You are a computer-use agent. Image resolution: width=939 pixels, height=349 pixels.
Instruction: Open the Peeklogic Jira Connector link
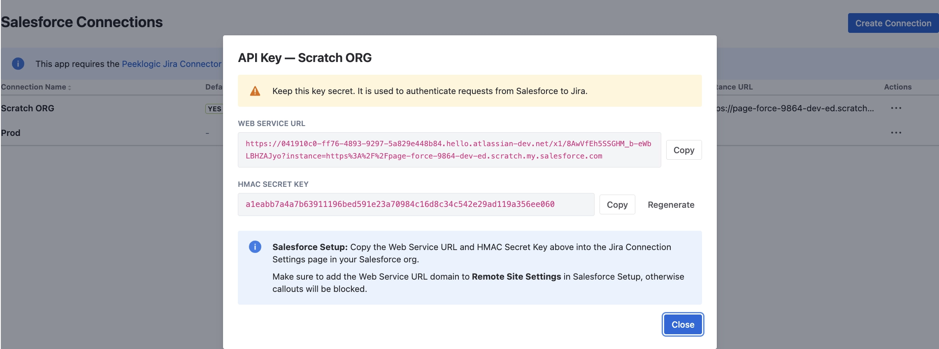coord(172,64)
